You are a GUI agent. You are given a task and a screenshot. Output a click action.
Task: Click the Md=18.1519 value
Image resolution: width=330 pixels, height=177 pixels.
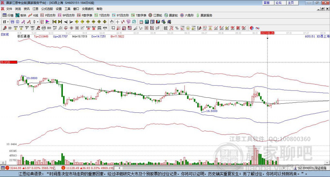(80, 37)
